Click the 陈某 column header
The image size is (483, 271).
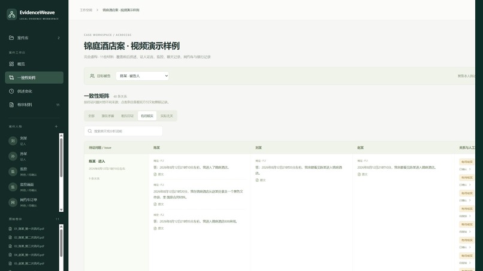pos(157,148)
